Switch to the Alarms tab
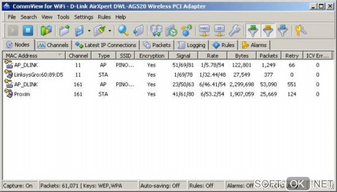 254,45
